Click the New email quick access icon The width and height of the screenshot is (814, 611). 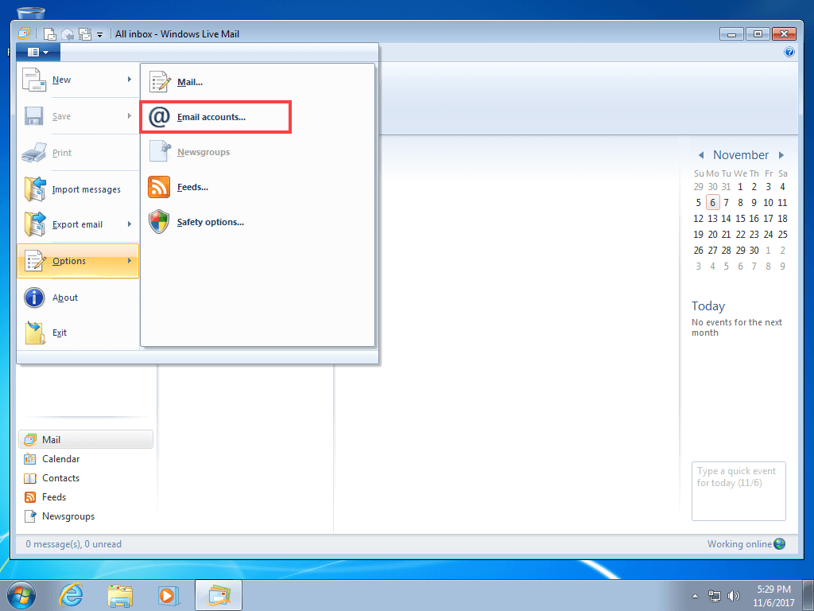coord(50,34)
